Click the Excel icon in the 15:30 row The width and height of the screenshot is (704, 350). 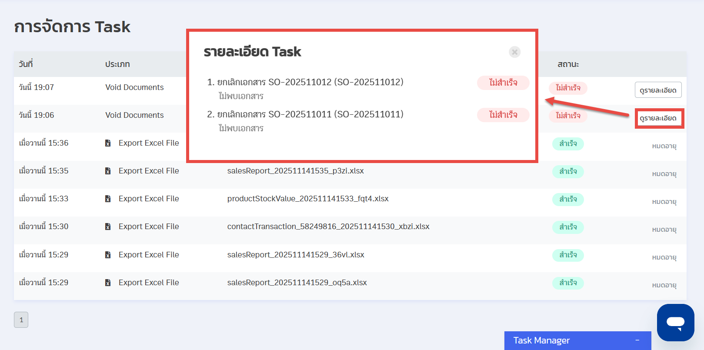(108, 227)
